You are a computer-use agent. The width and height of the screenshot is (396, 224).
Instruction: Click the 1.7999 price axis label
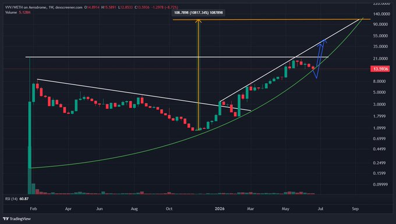coord(380,116)
